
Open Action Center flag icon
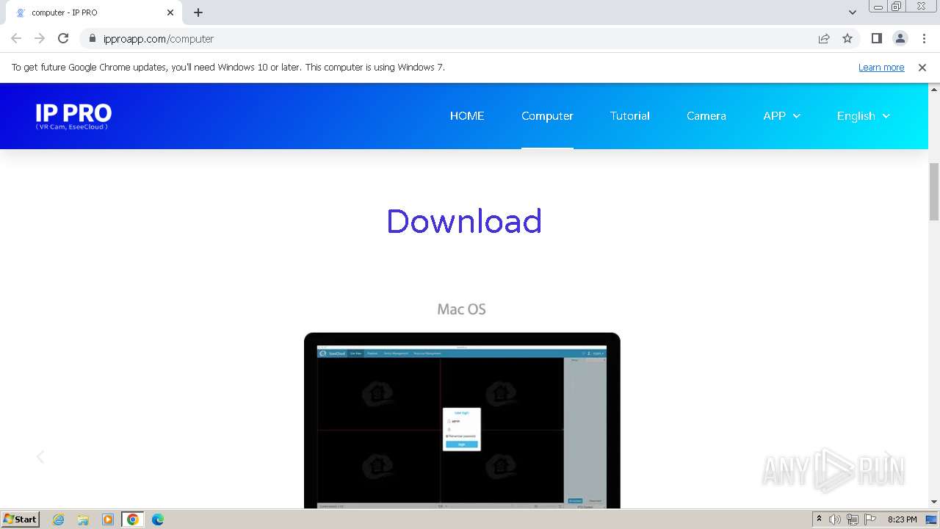click(869, 519)
